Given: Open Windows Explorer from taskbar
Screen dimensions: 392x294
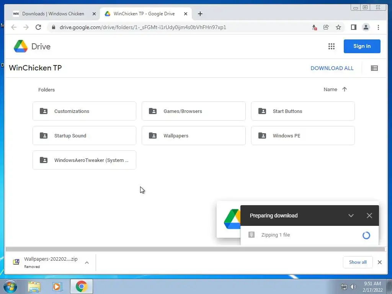Looking at the screenshot, I should 34,287.
